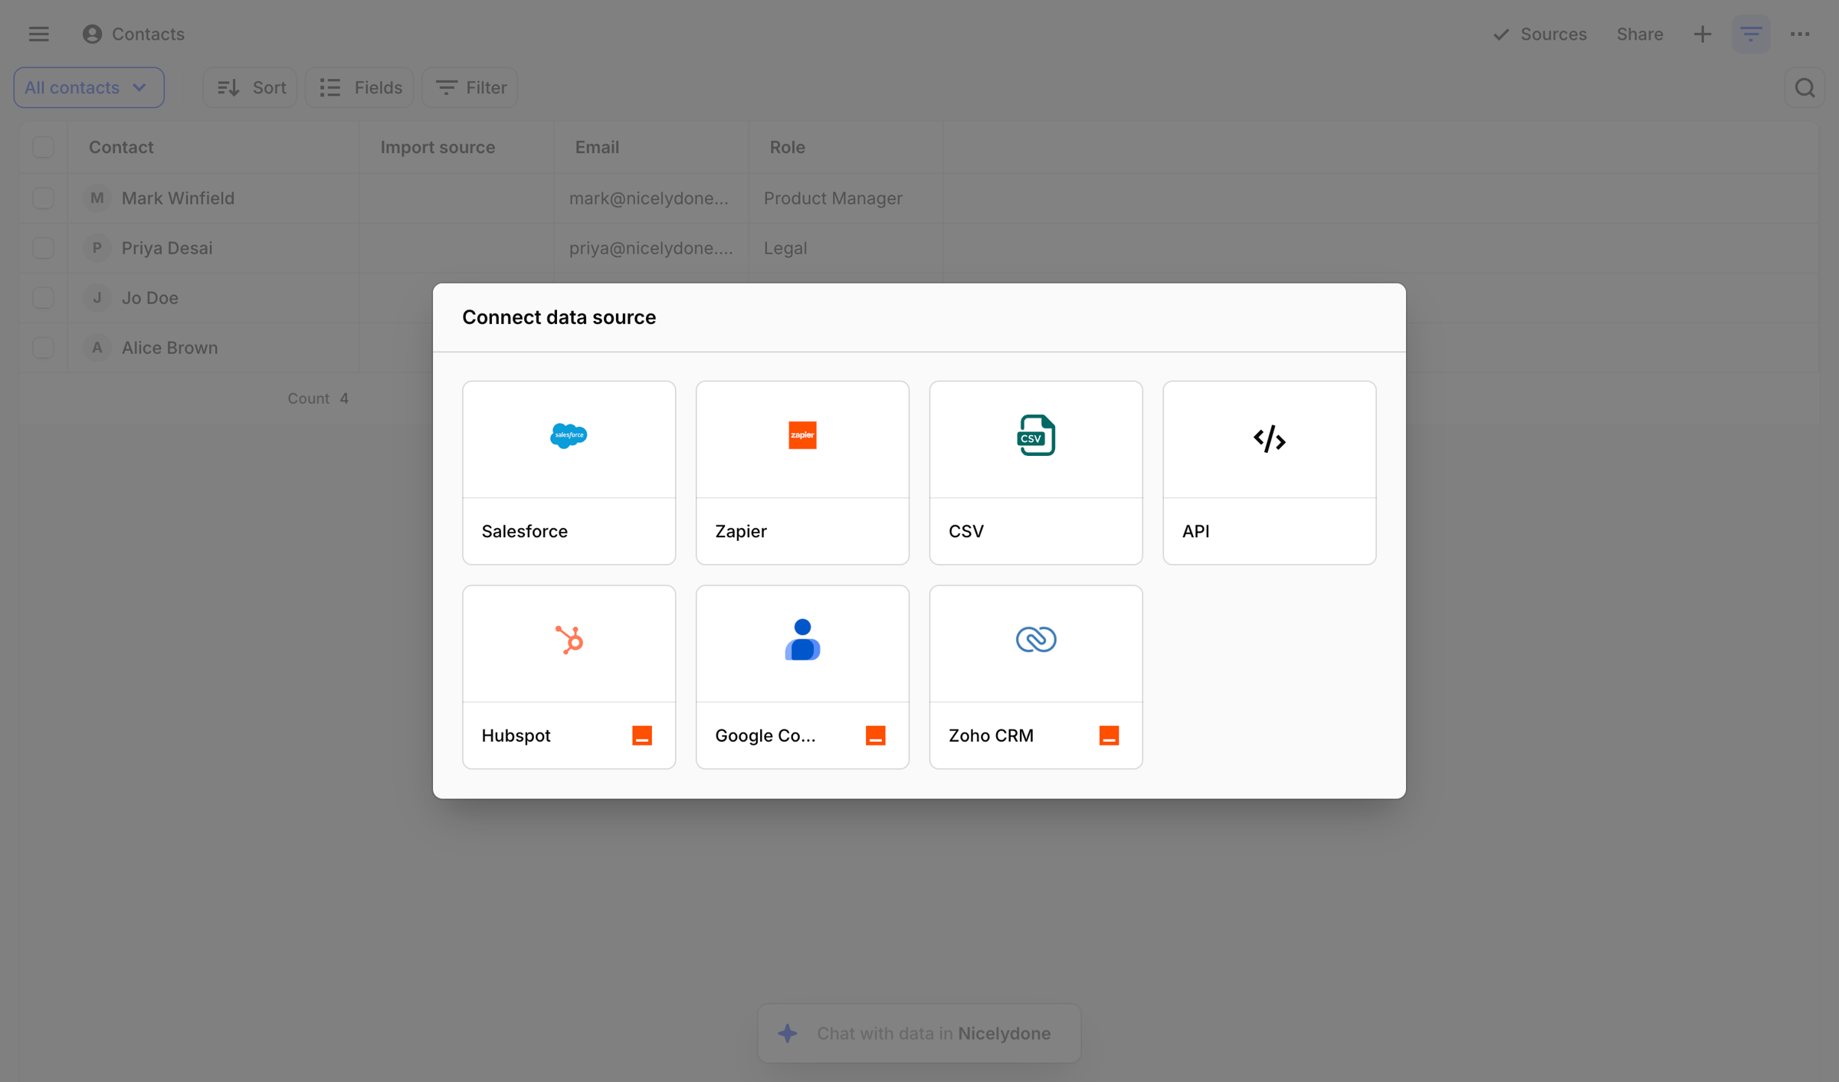Screen dimensions: 1839x1082
Task: Select the CSV data source label
Action: point(965,531)
